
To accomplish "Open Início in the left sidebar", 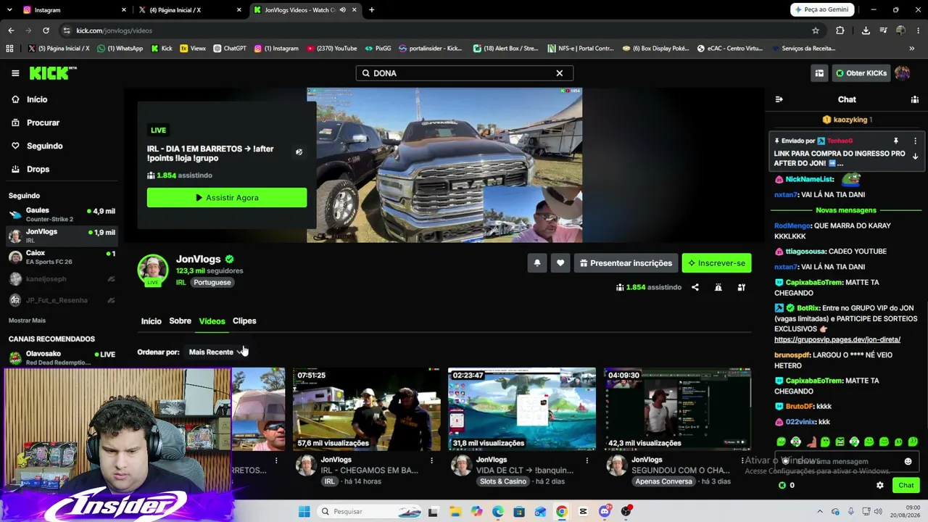I will point(30,99).
